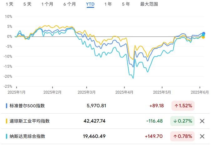Click the YTD range tab

click(90, 4)
